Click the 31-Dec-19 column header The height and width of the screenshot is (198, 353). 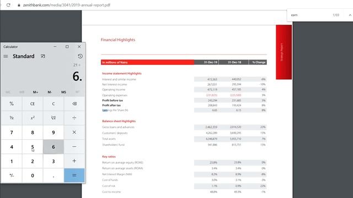click(x=211, y=62)
